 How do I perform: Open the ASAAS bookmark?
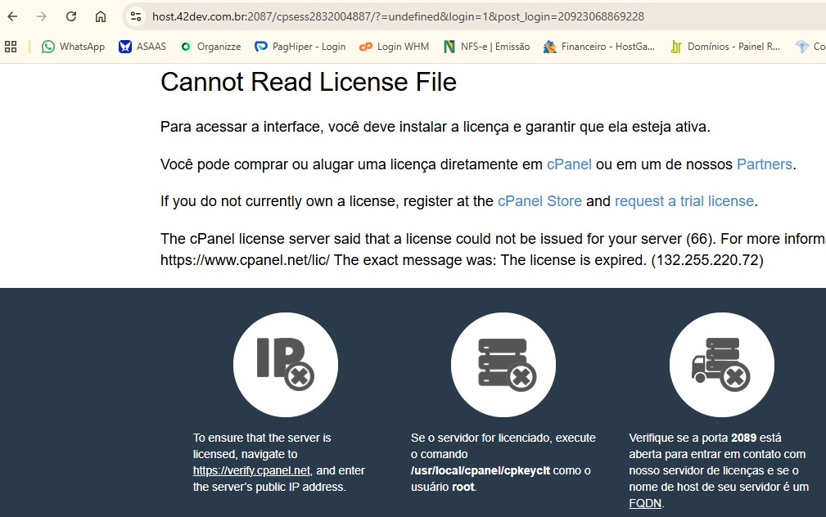[142, 47]
